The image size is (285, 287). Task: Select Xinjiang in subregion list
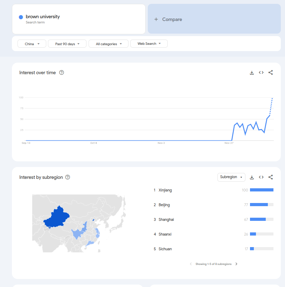click(165, 190)
